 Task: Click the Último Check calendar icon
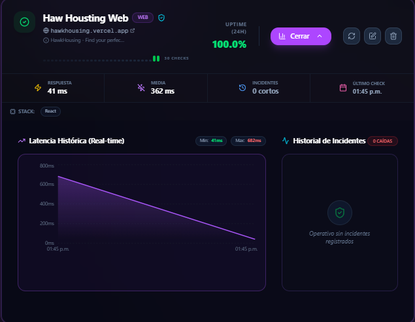pyautogui.click(x=343, y=88)
